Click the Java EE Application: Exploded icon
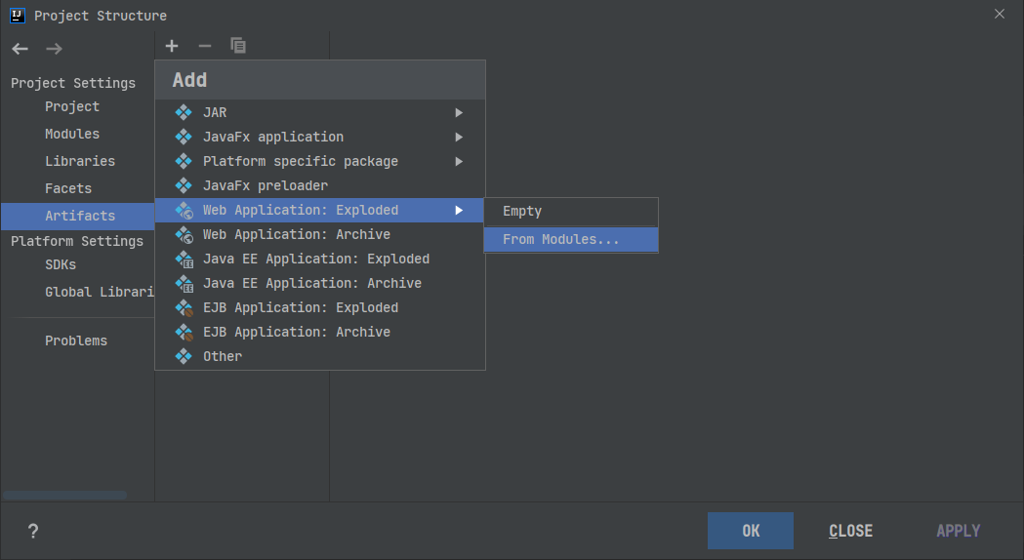This screenshot has width=1024, height=560. (x=184, y=260)
